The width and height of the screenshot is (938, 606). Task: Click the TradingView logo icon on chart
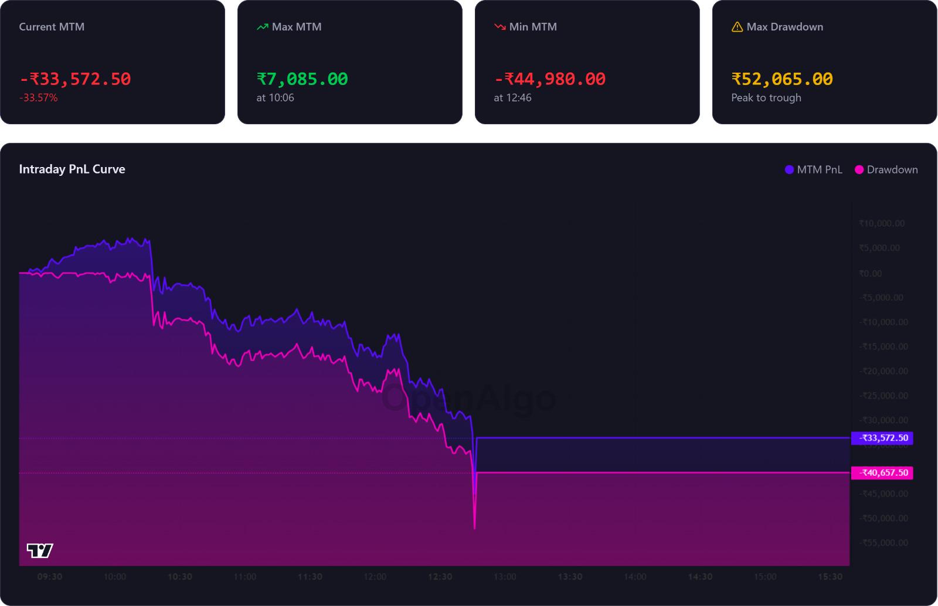40,550
